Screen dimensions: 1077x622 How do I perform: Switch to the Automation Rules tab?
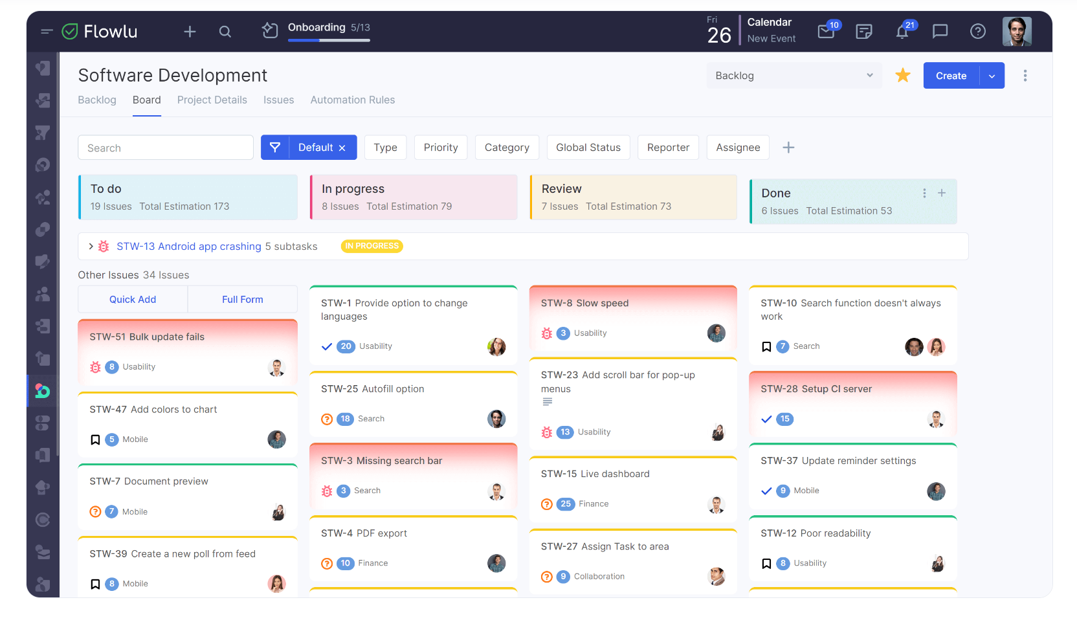coord(353,100)
